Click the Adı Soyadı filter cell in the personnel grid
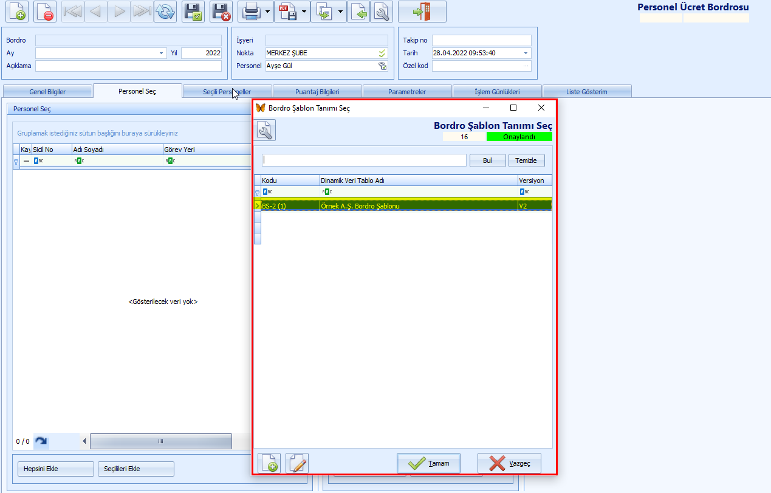This screenshot has height=493, width=771. click(x=117, y=161)
